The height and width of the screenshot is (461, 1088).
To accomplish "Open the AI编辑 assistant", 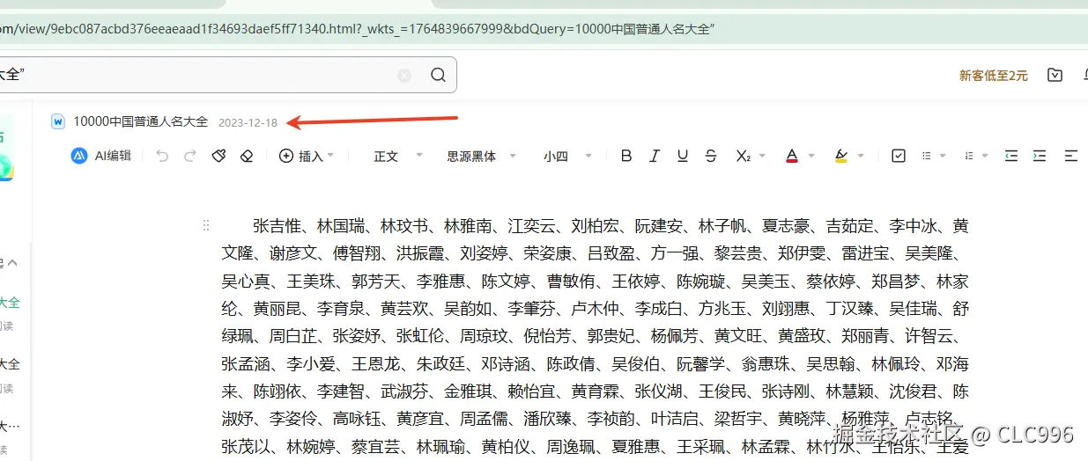I will tap(101, 156).
